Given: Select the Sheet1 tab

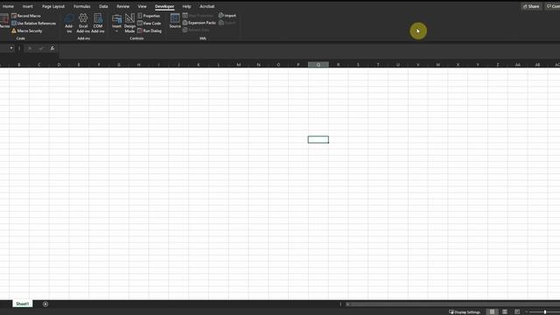Looking at the screenshot, I should tap(22, 304).
